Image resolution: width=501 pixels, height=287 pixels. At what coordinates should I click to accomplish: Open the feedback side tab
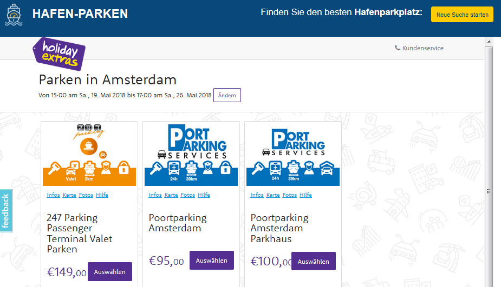click(x=6, y=211)
